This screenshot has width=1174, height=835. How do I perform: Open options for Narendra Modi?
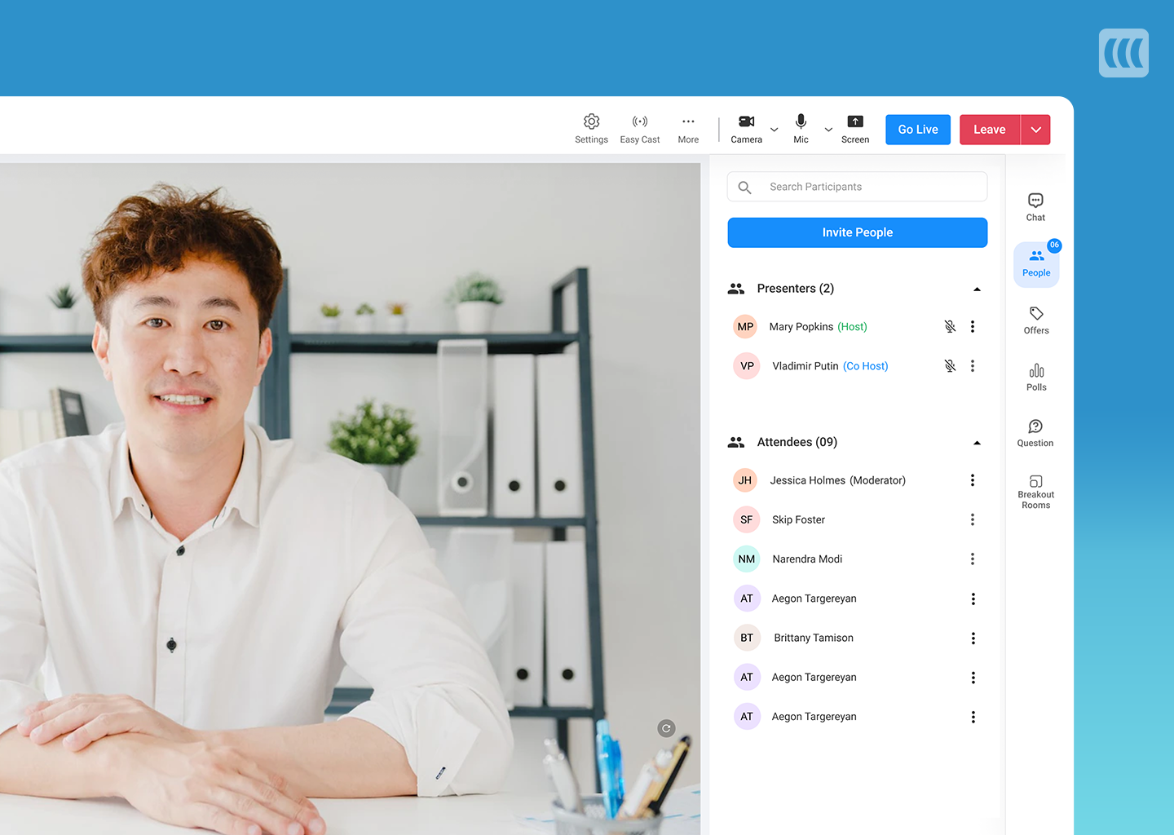point(973,559)
